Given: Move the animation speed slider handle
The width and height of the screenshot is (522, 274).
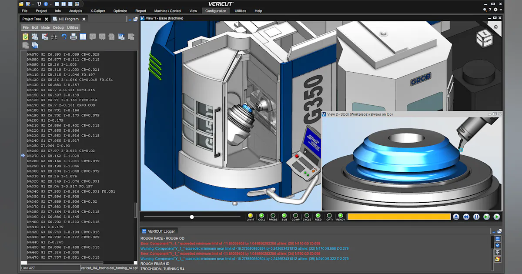Looking at the screenshot, I should (x=192, y=217).
